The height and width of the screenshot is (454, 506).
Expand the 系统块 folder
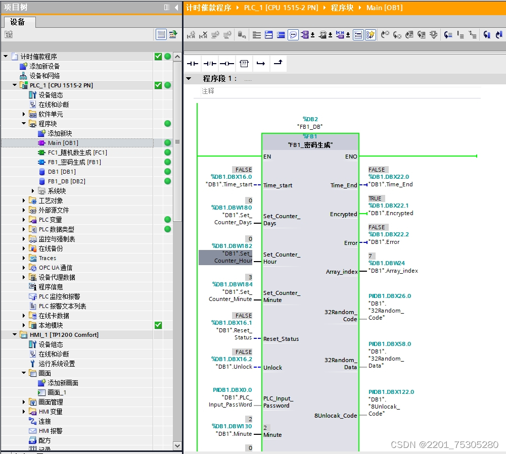point(32,191)
